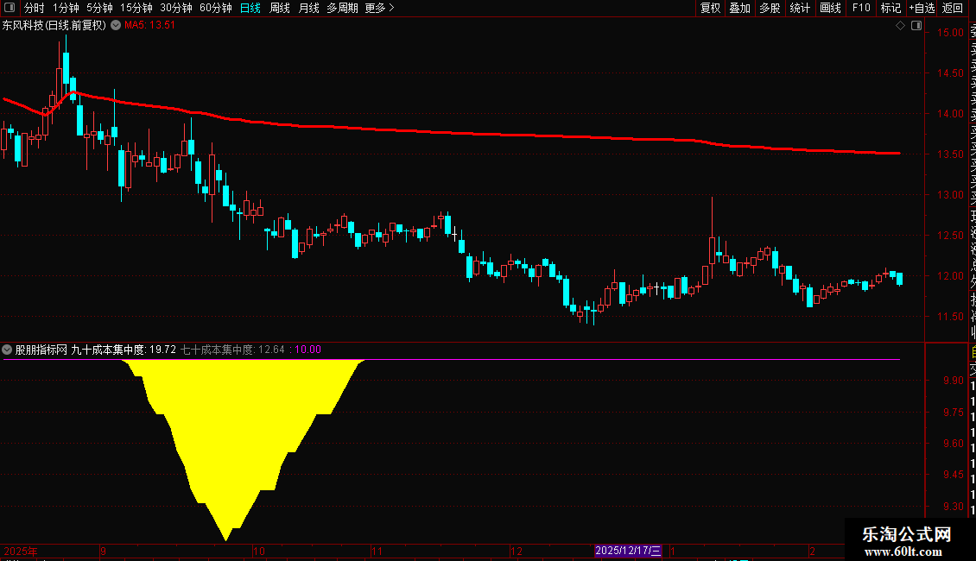Image resolution: width=976 pixels, height=561 pixels.
Task: Click the 叠加 overlay button
Action: [x=740, y=8]
